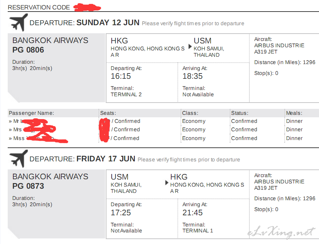
Task: Click the 16:15 departing time
Action: 121,76
